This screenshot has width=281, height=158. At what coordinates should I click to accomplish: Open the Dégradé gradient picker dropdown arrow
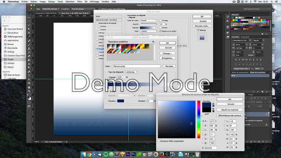pos(156,28)
